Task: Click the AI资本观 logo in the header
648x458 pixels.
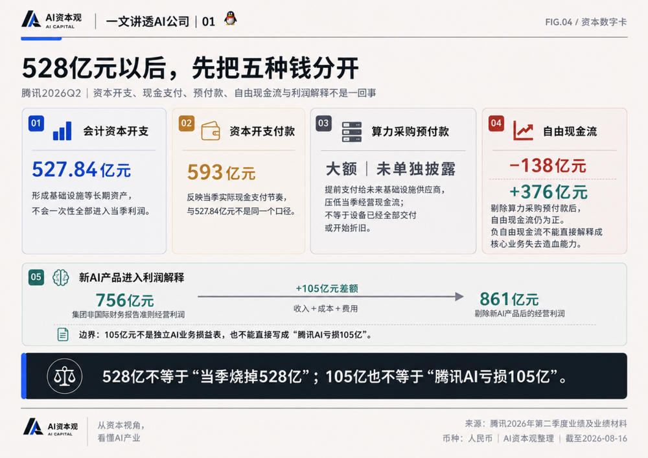Action: coord(52,20)
